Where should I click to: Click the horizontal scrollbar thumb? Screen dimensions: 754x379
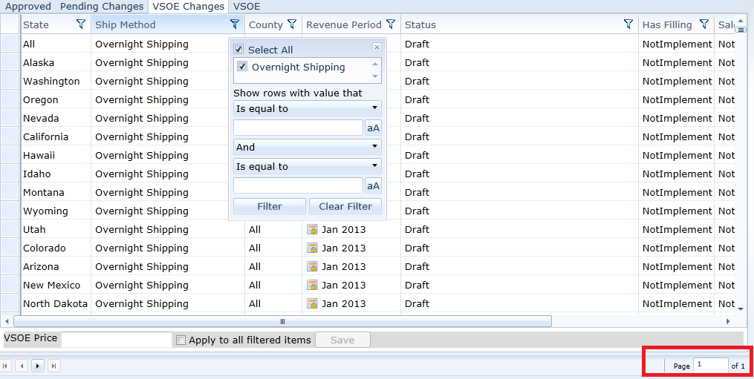pyautogui.click(x=282, y=321)
